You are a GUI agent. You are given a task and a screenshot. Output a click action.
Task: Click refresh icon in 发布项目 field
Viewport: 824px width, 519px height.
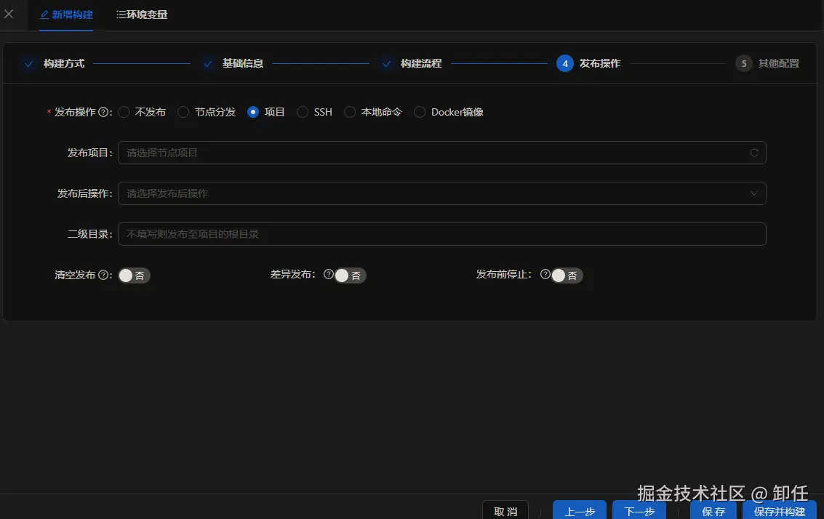pyautogui.click(x=754, y=153)
